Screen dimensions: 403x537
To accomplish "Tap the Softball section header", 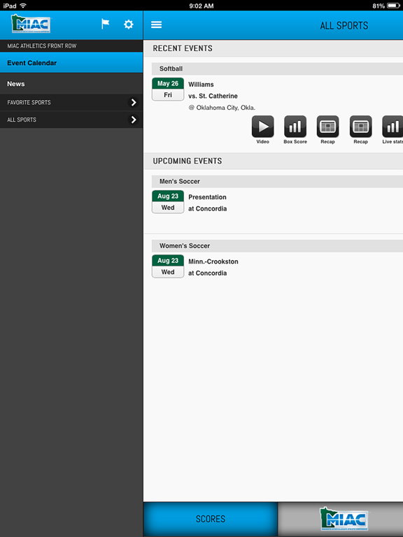I will (x=277, y=69).
